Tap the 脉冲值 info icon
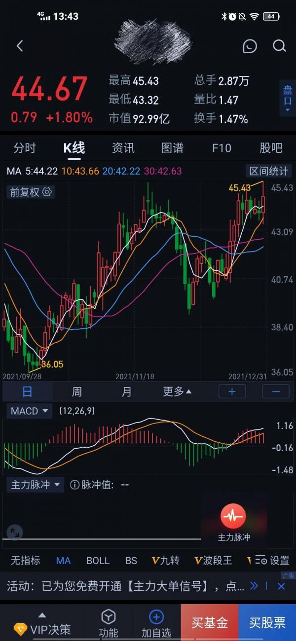This screenshot has height=641, width=296. click(74, 485)
